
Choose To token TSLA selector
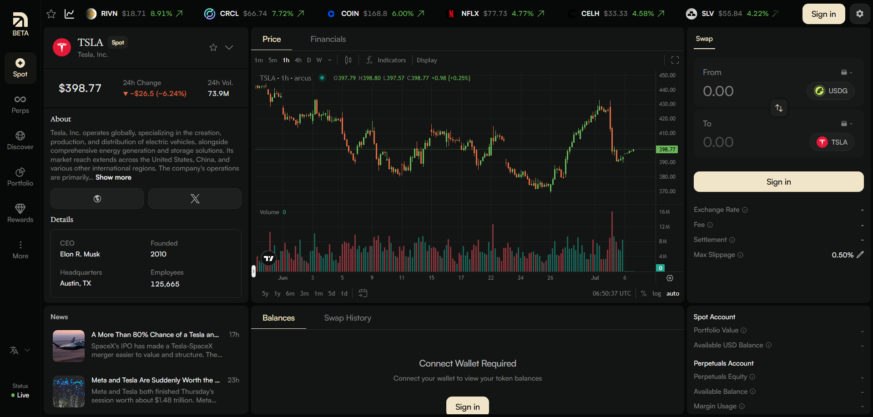(x=832, y=142)
